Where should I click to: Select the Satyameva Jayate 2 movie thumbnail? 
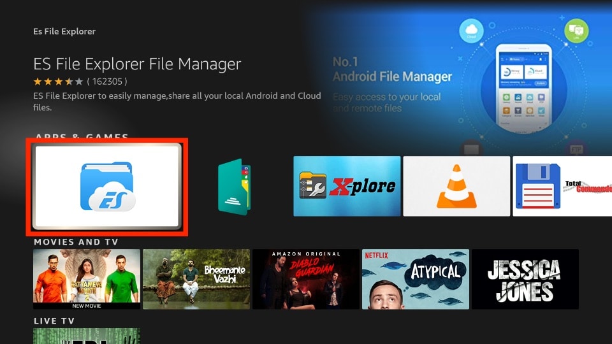tap(87, 279)
